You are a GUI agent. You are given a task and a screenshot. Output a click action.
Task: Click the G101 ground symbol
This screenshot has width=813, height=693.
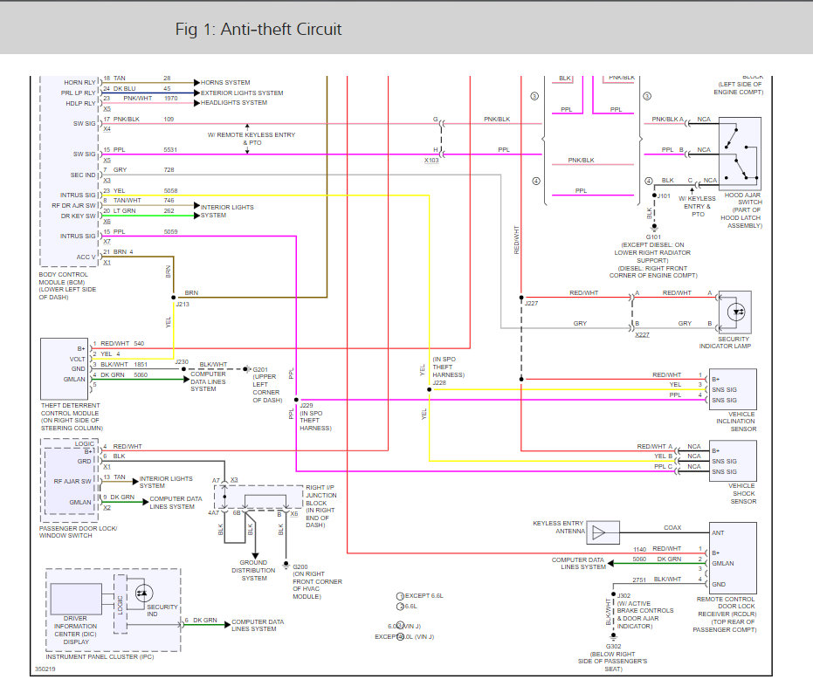point(654,227)
